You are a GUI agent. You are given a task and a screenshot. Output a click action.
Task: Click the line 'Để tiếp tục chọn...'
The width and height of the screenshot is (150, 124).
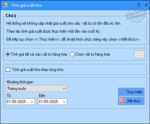(x=73, y=39)
